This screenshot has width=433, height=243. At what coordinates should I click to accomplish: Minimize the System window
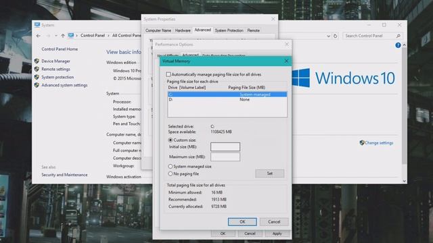[369, 25]
